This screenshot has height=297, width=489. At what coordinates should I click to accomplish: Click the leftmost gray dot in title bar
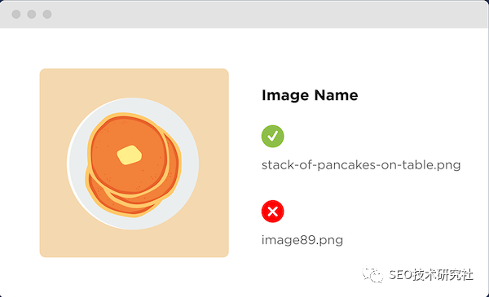[16, 14]
